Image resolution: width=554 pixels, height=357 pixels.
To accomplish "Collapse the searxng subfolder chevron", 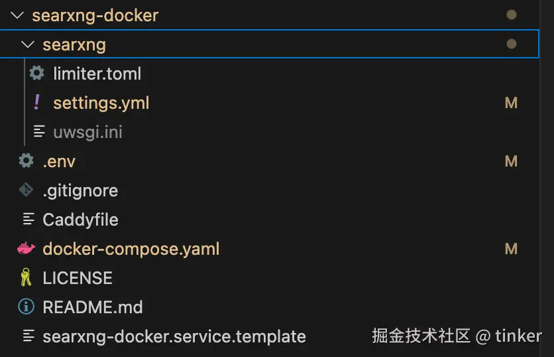I will 28,44.
